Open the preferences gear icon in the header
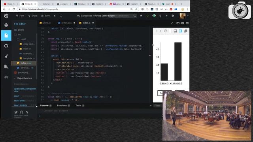Image resolution: width=253 pixels, height=142 pixels. tap(160, 16)
